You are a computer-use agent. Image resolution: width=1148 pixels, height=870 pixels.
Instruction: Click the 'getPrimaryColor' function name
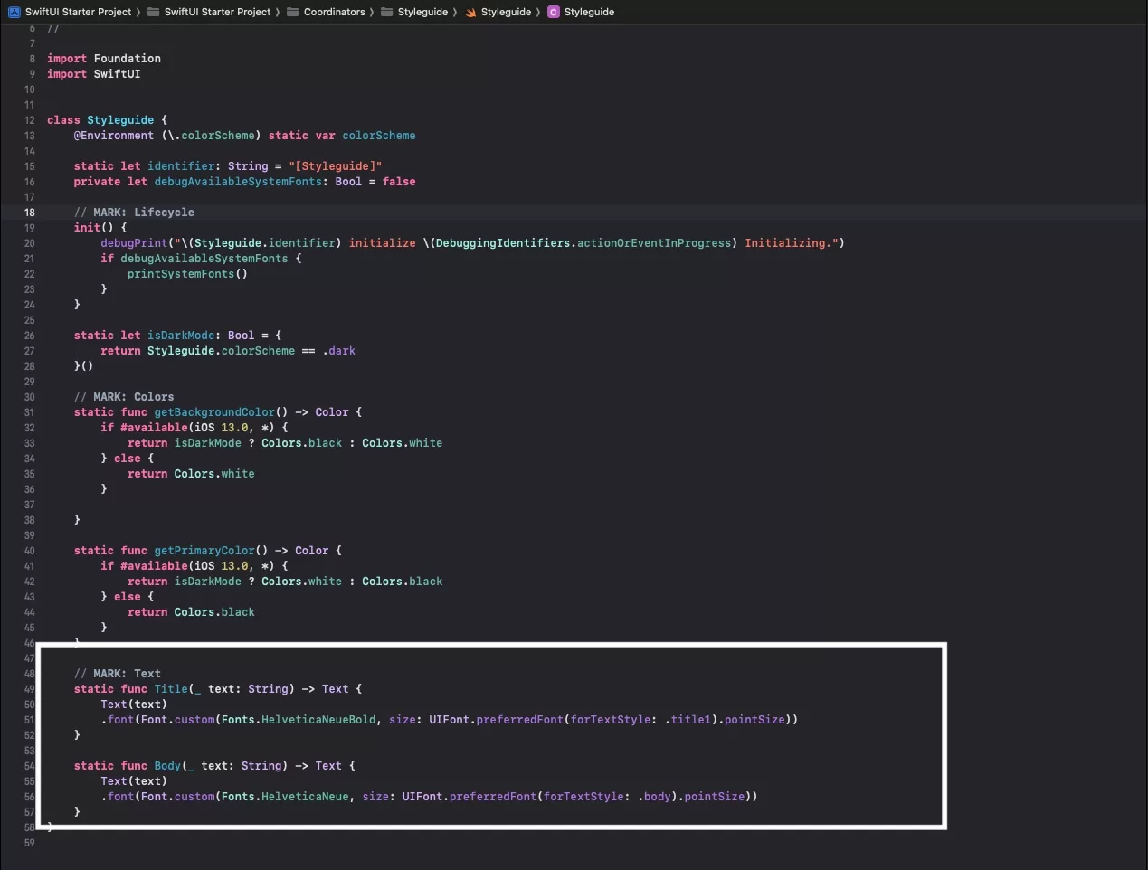click(204, 551)
